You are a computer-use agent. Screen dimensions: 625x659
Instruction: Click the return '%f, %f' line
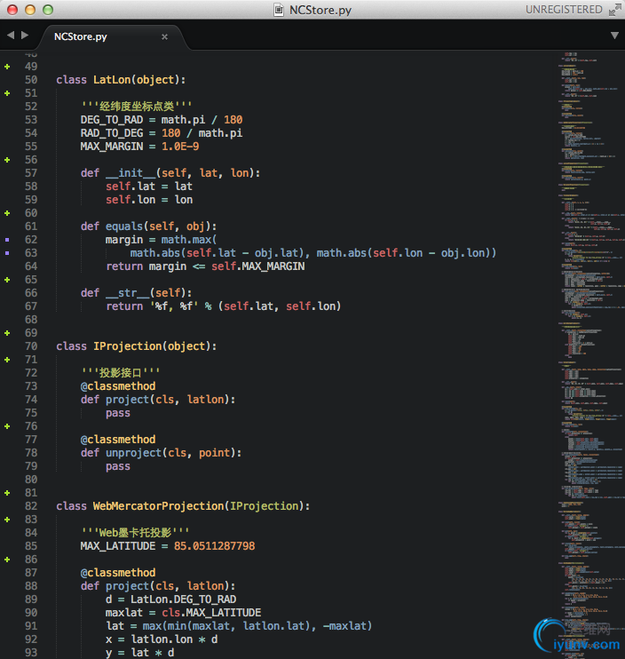224,306
